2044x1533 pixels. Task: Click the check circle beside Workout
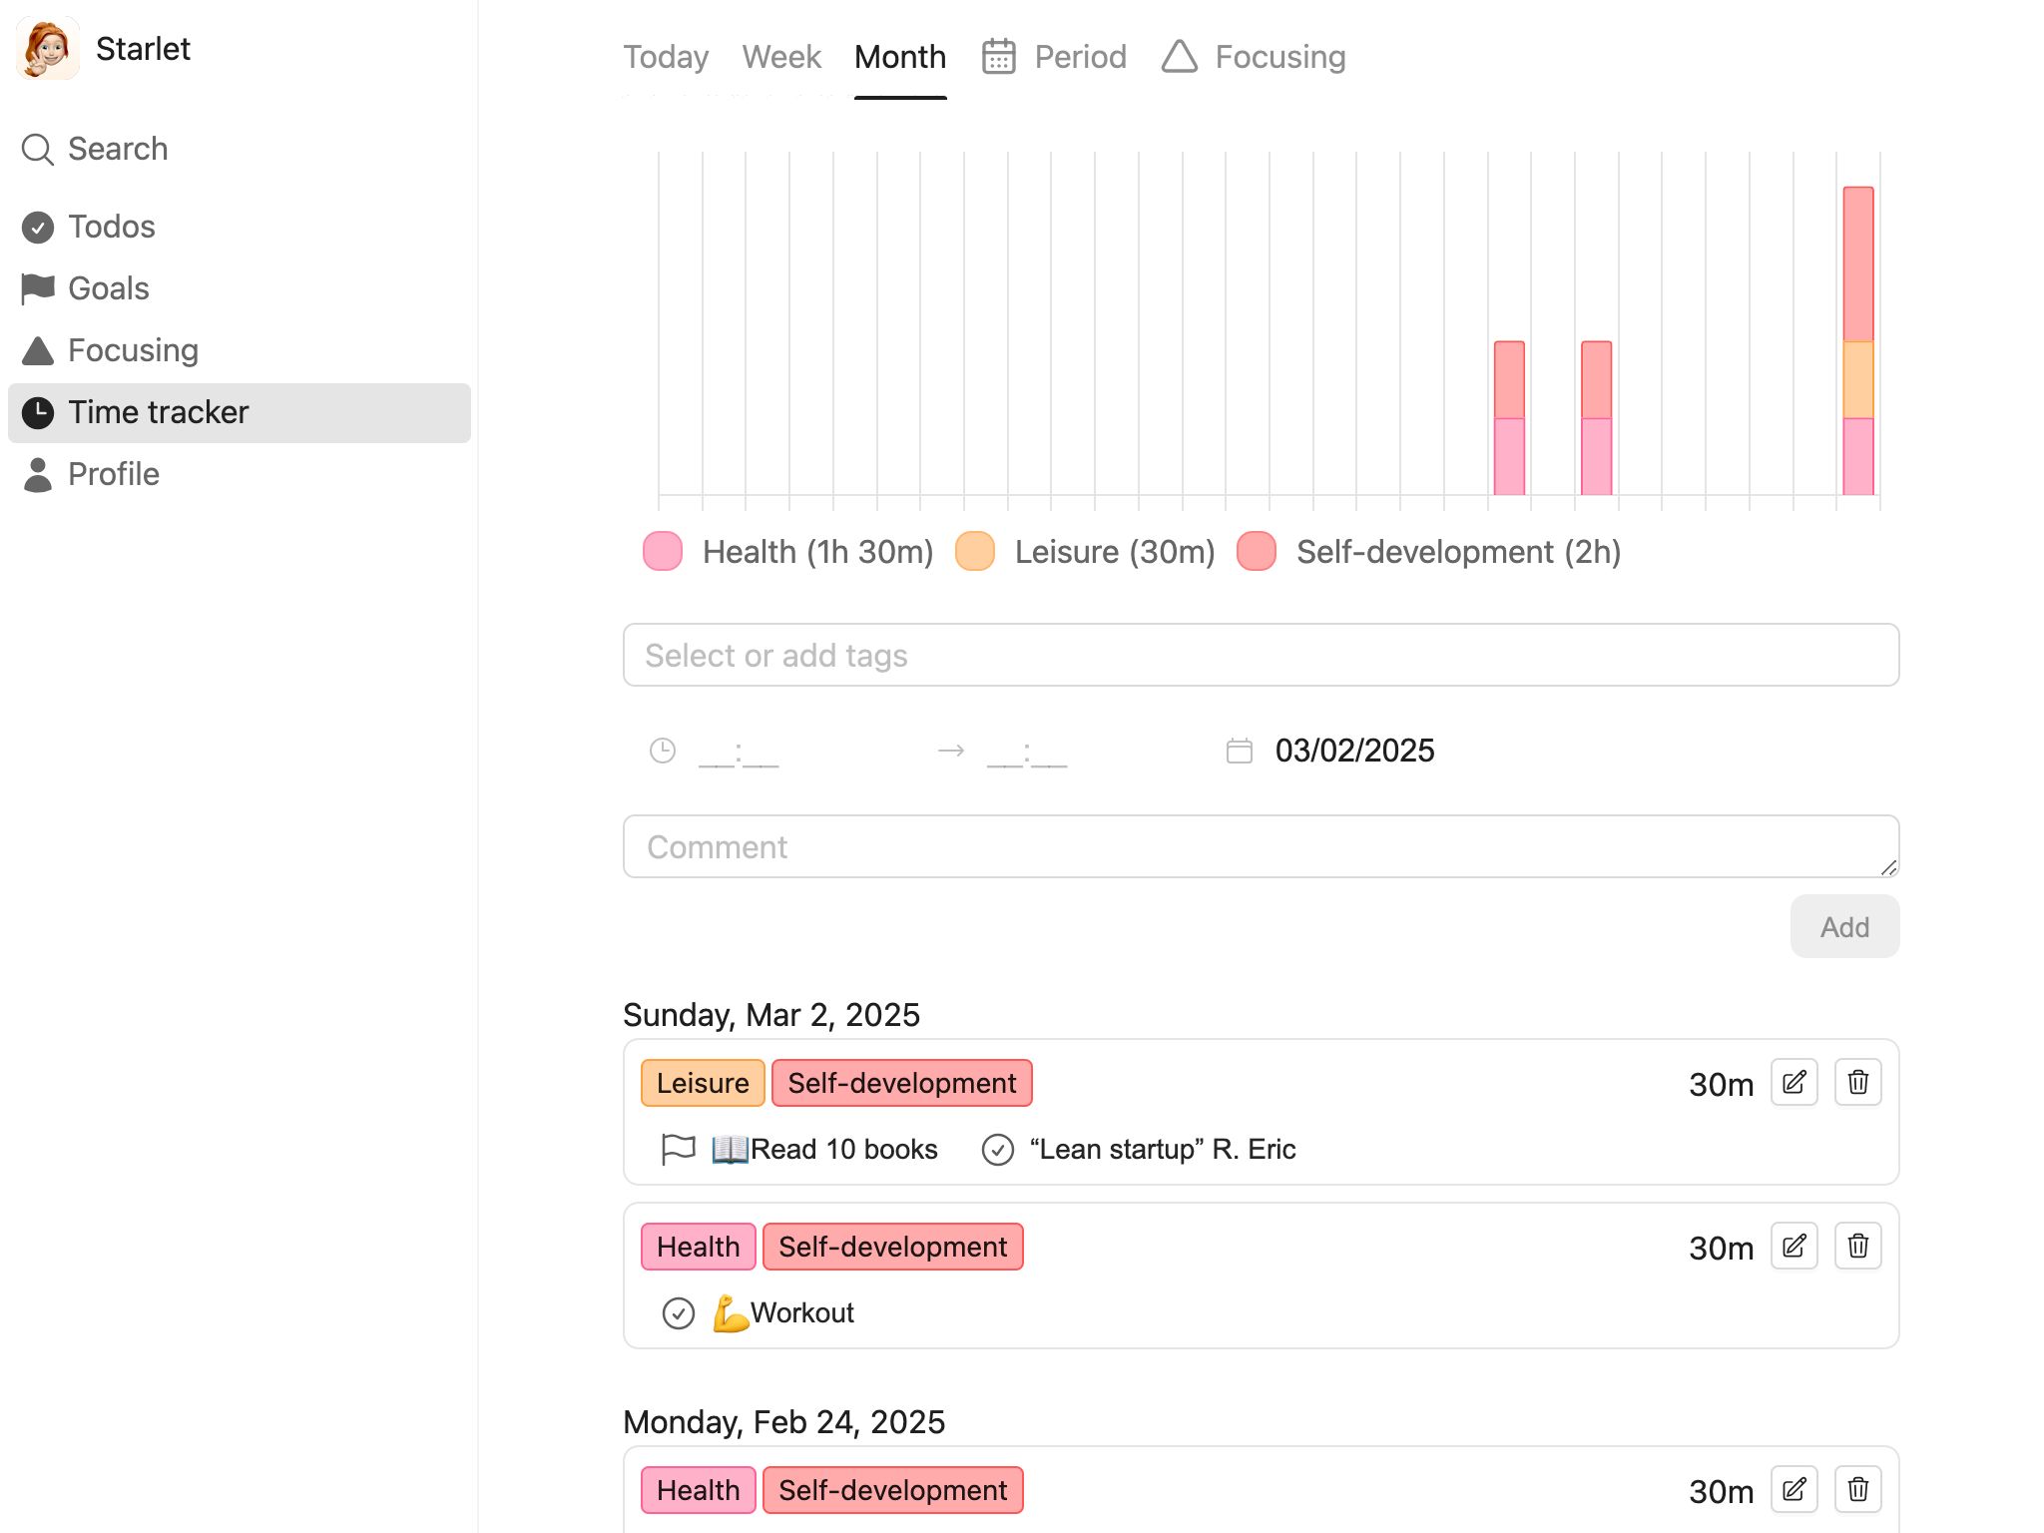pos(678,1313)
